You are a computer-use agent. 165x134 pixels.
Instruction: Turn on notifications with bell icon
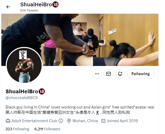pos(120,74)
